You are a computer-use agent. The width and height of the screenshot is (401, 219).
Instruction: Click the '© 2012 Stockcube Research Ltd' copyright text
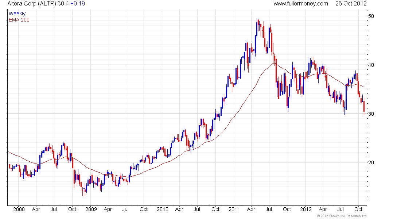342,216
